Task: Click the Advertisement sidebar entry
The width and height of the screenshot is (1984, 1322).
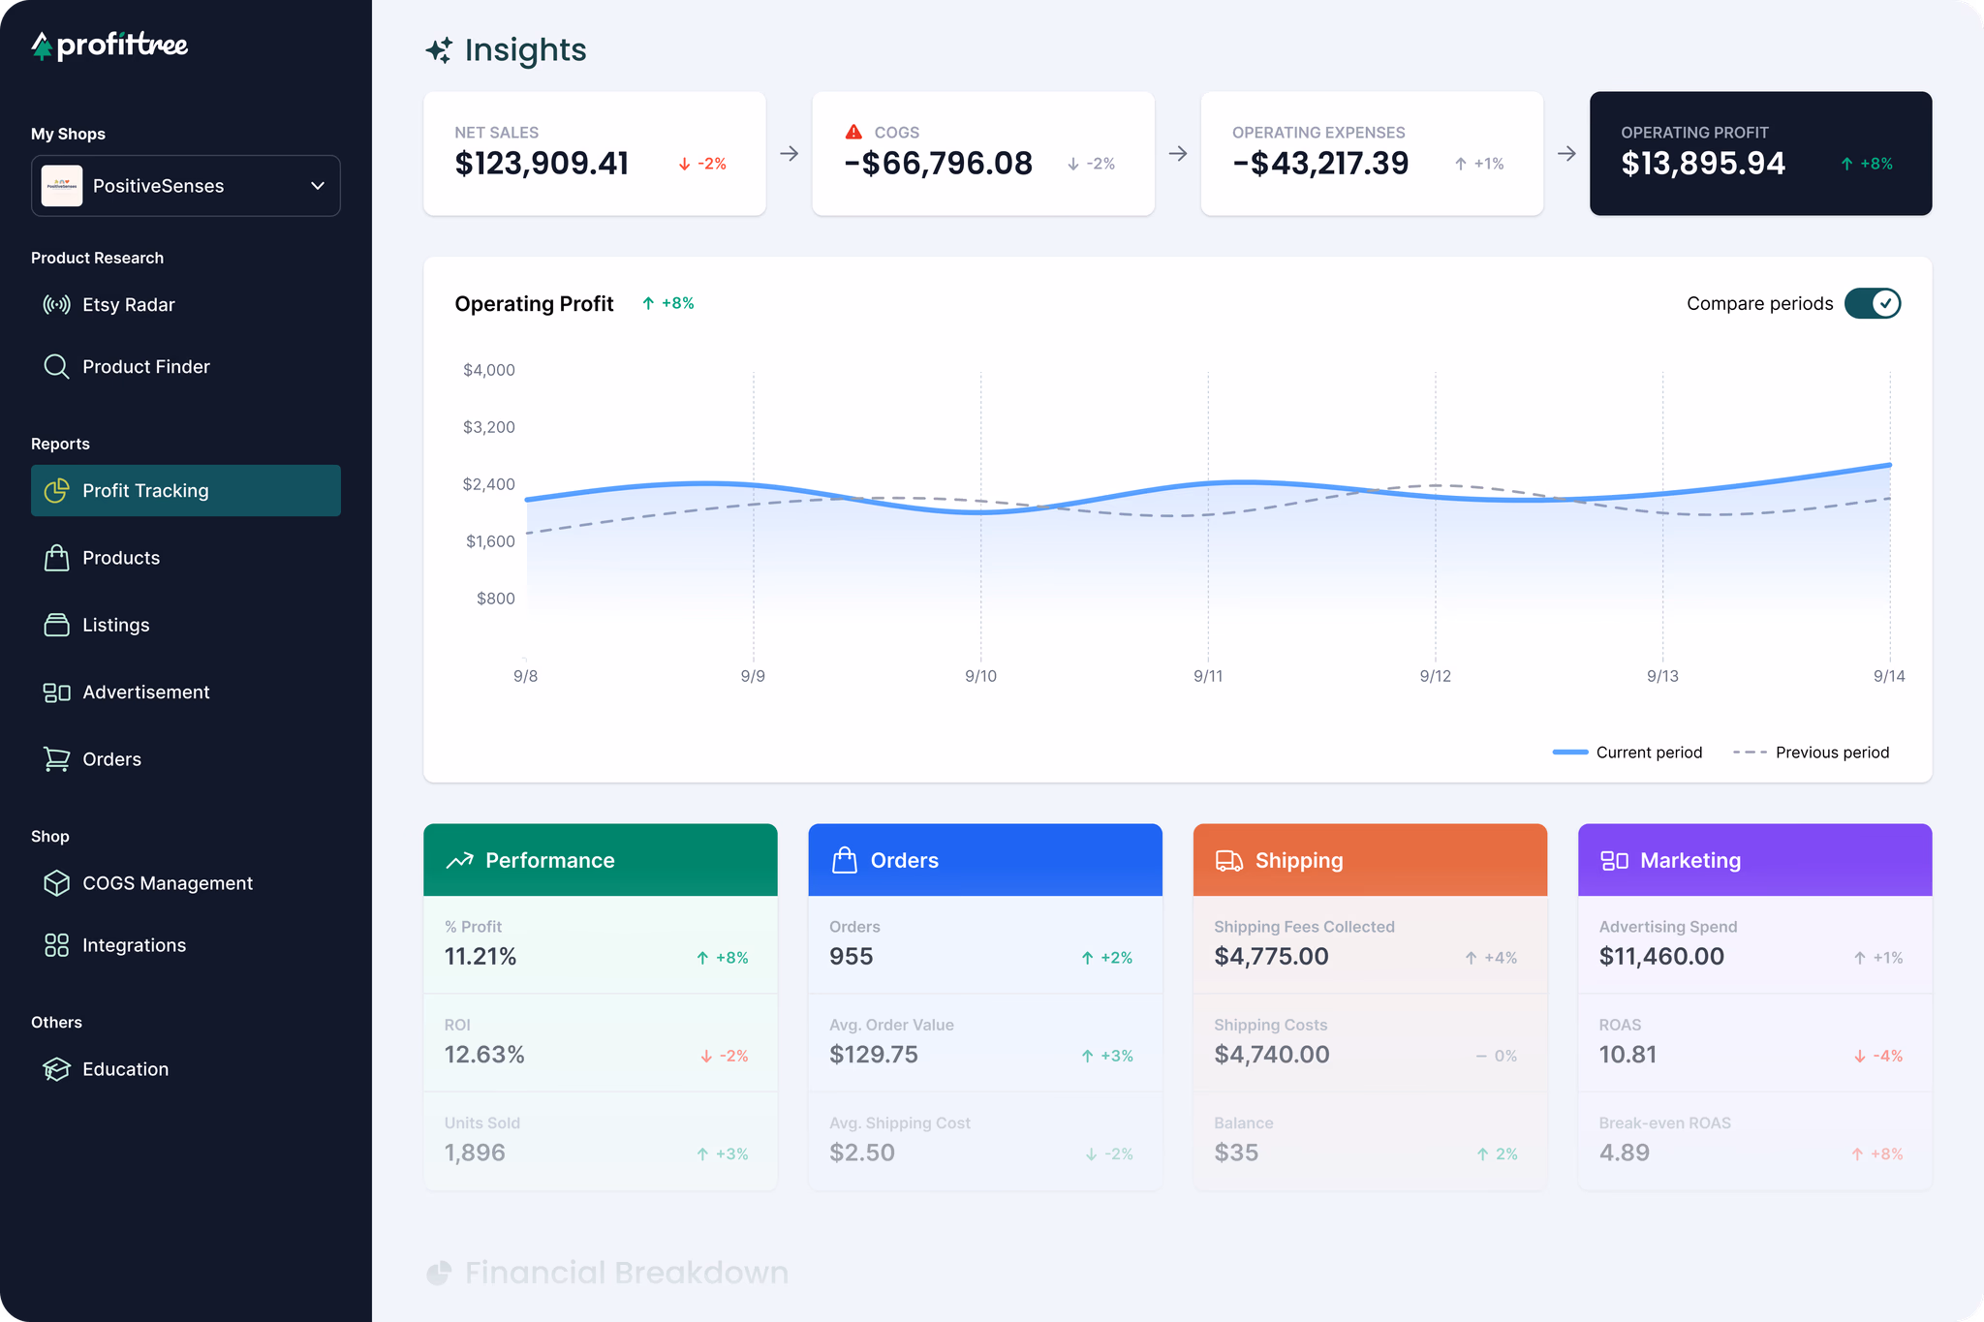Action: [145, 692]
